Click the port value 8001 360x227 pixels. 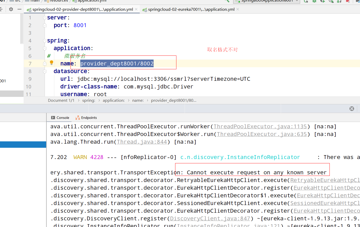[80, 25]
